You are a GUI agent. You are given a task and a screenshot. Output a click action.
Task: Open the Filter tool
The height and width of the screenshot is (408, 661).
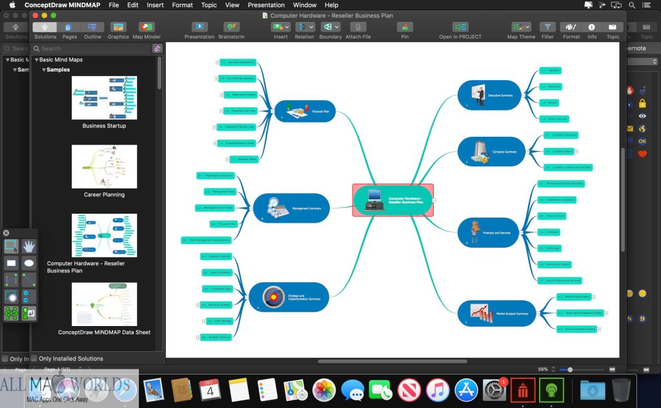[x=547, y=27]
